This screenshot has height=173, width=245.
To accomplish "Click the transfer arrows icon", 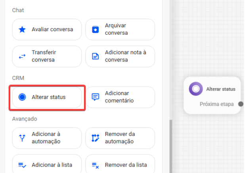I will [x=22, y=56].
